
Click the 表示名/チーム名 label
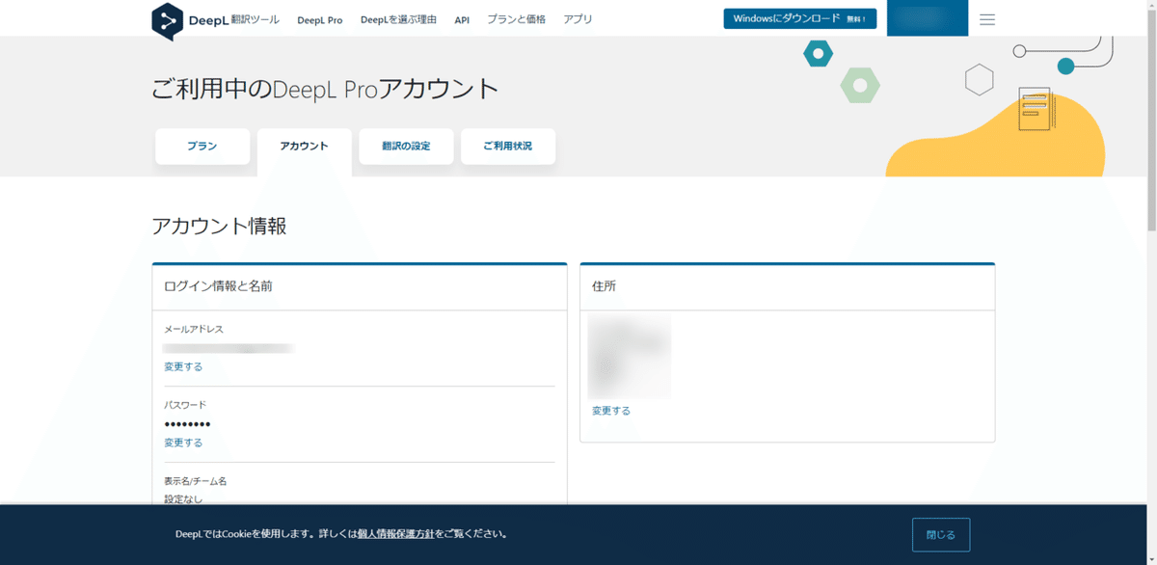click(196, 480)
